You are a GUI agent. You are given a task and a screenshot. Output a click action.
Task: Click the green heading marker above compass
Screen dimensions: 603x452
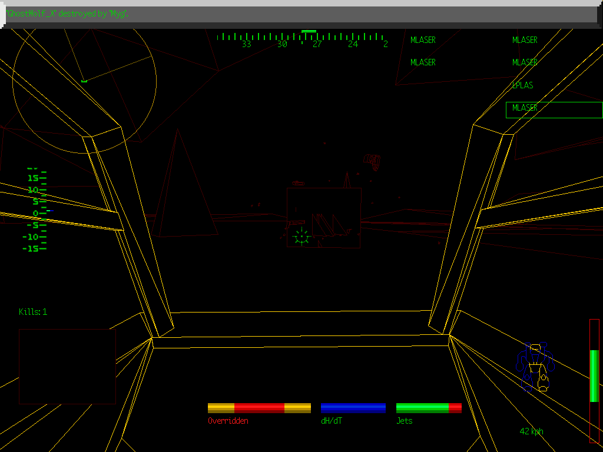pyautogui.click(x=309, y=31)
